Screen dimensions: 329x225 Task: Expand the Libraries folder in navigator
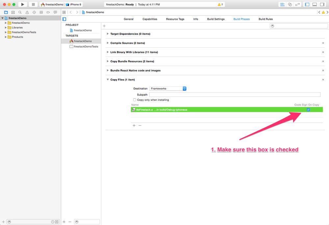6,28
